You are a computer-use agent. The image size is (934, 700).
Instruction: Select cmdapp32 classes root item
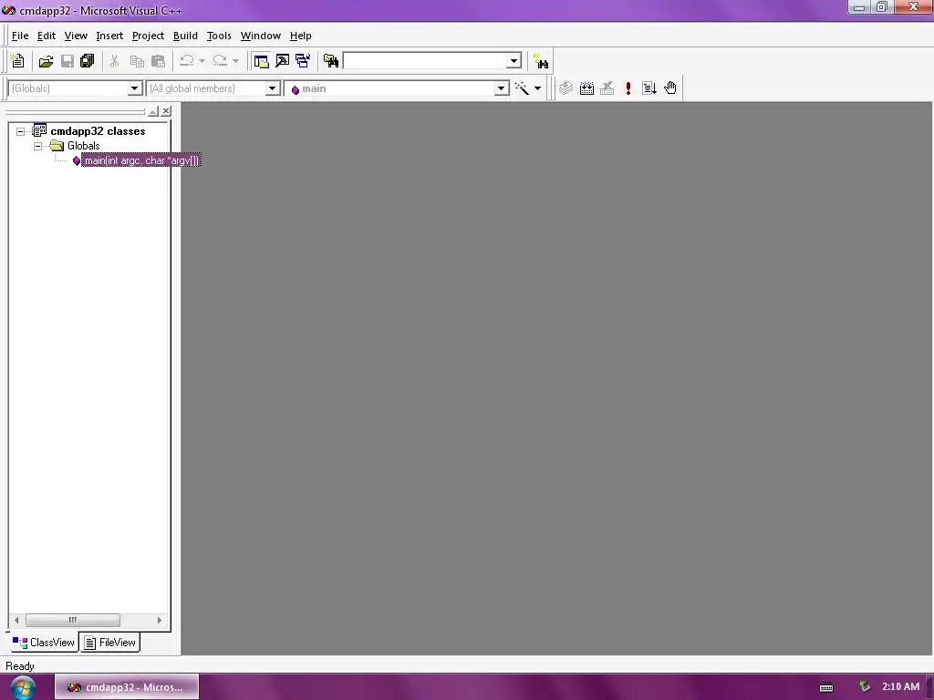pyautogui.click(x=98, y=131)
